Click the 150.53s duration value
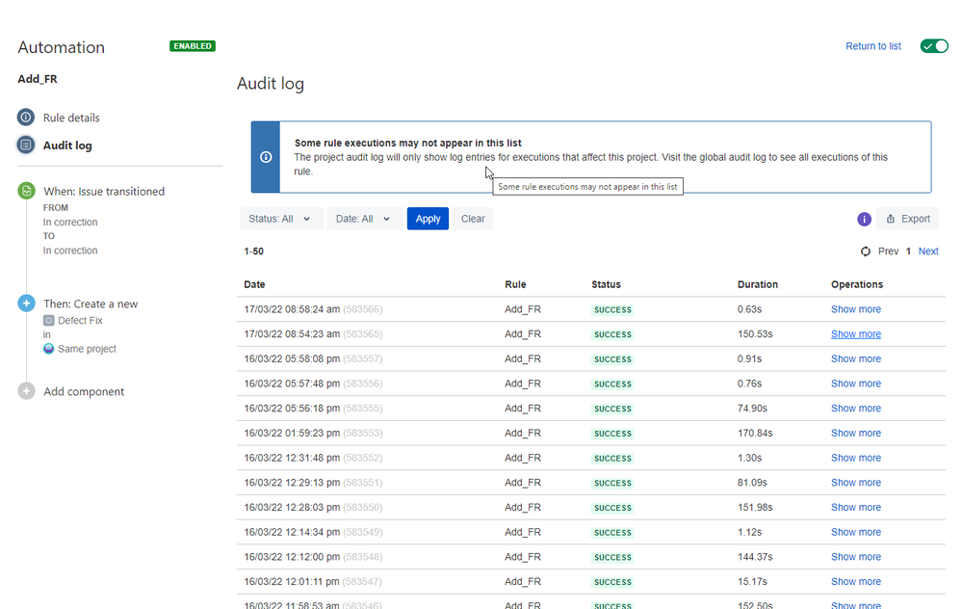The width and height of the screenshot is (962, 609). [x=755, y=334]
